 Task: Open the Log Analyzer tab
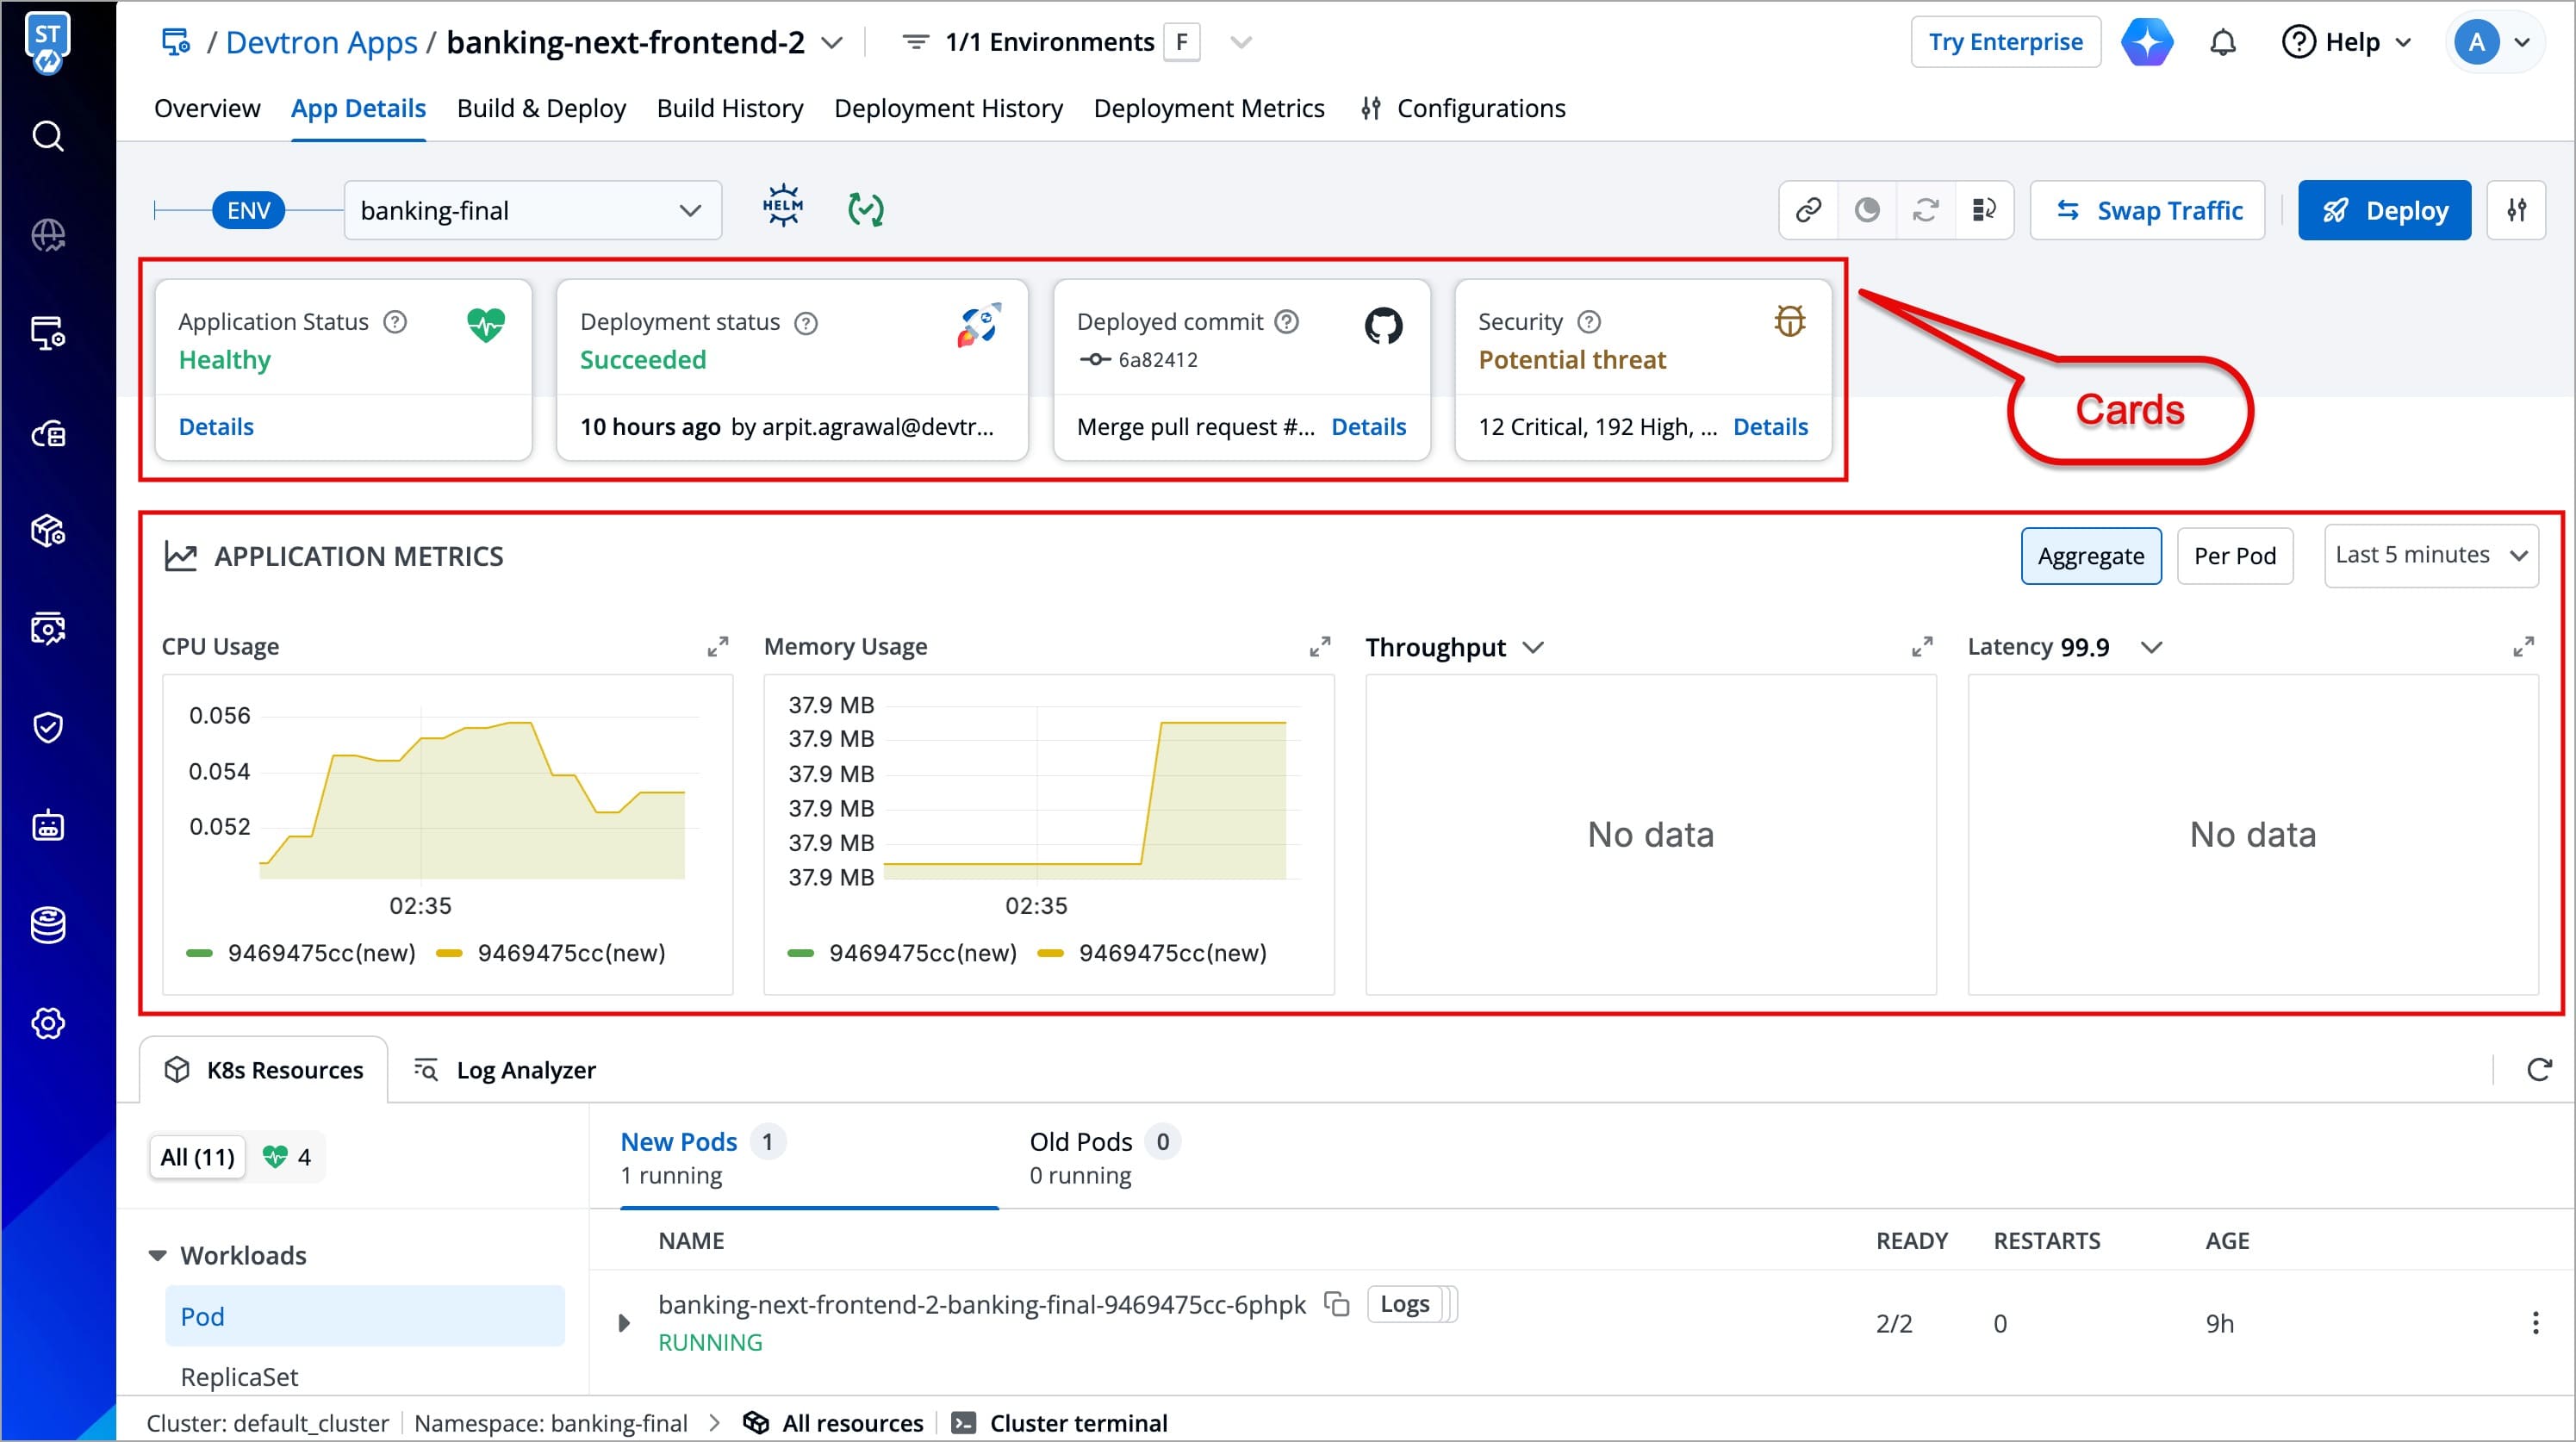[506, 1070]
